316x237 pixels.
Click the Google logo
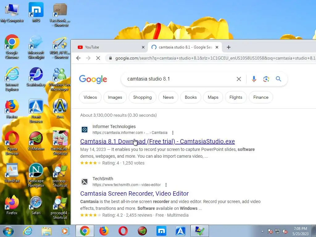93,79
